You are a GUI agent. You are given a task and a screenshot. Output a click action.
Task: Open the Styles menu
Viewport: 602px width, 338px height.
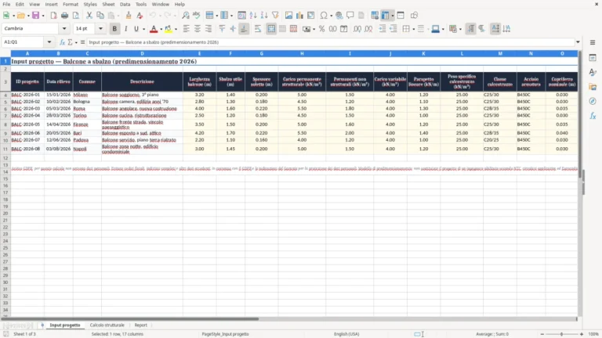90,4
